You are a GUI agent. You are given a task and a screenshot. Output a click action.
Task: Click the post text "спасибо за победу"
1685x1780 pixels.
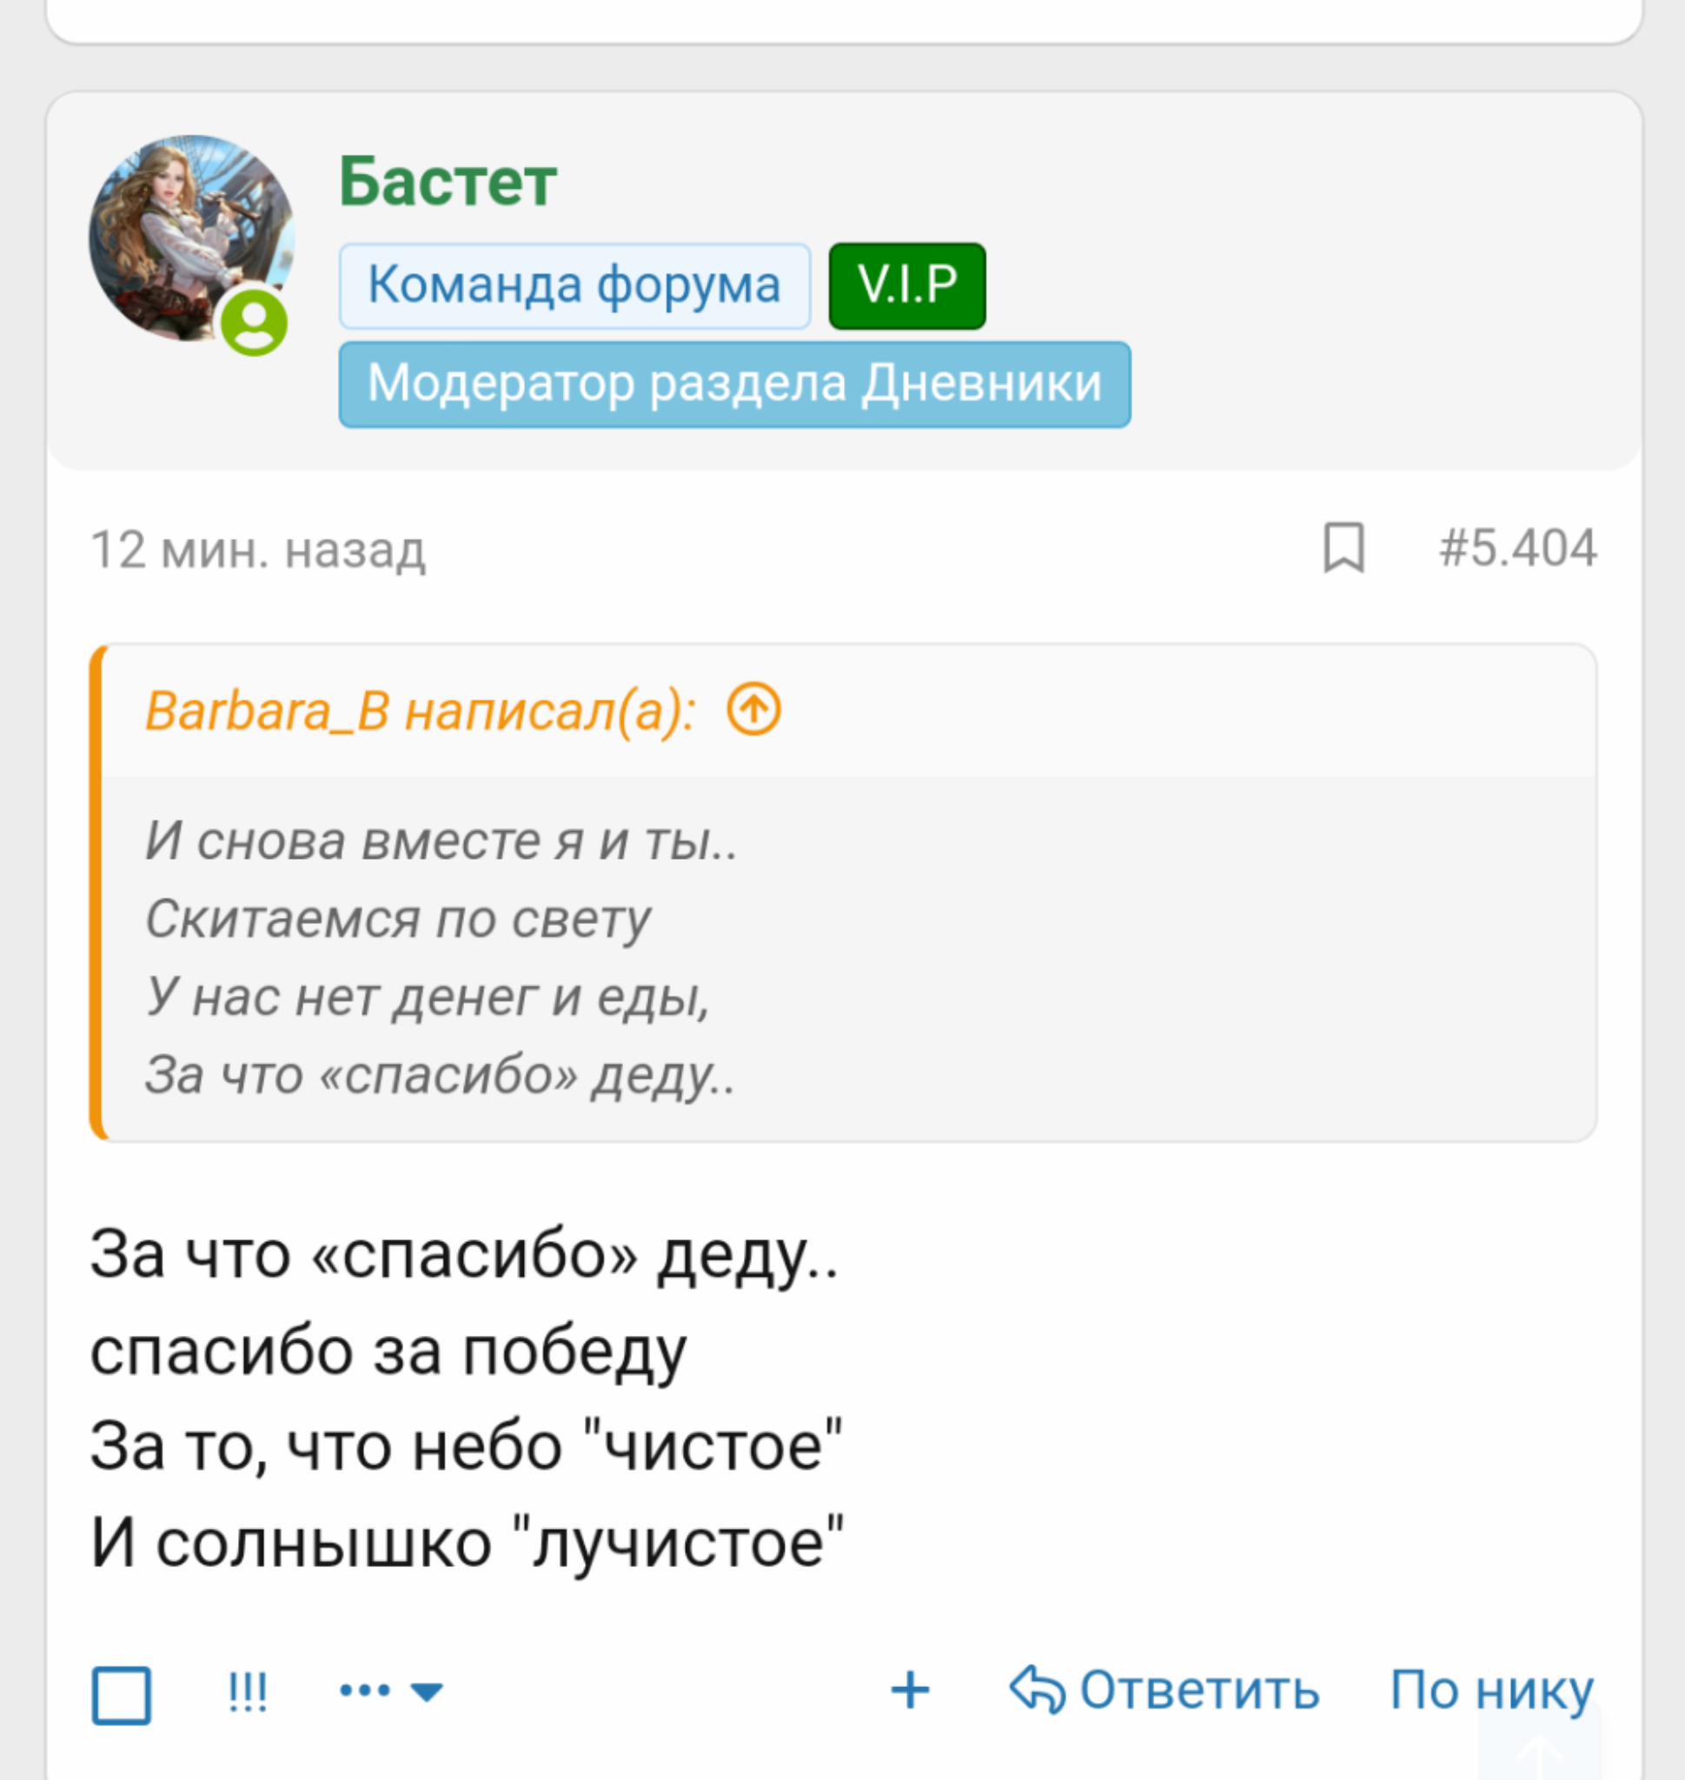(x=388, y=1351)
